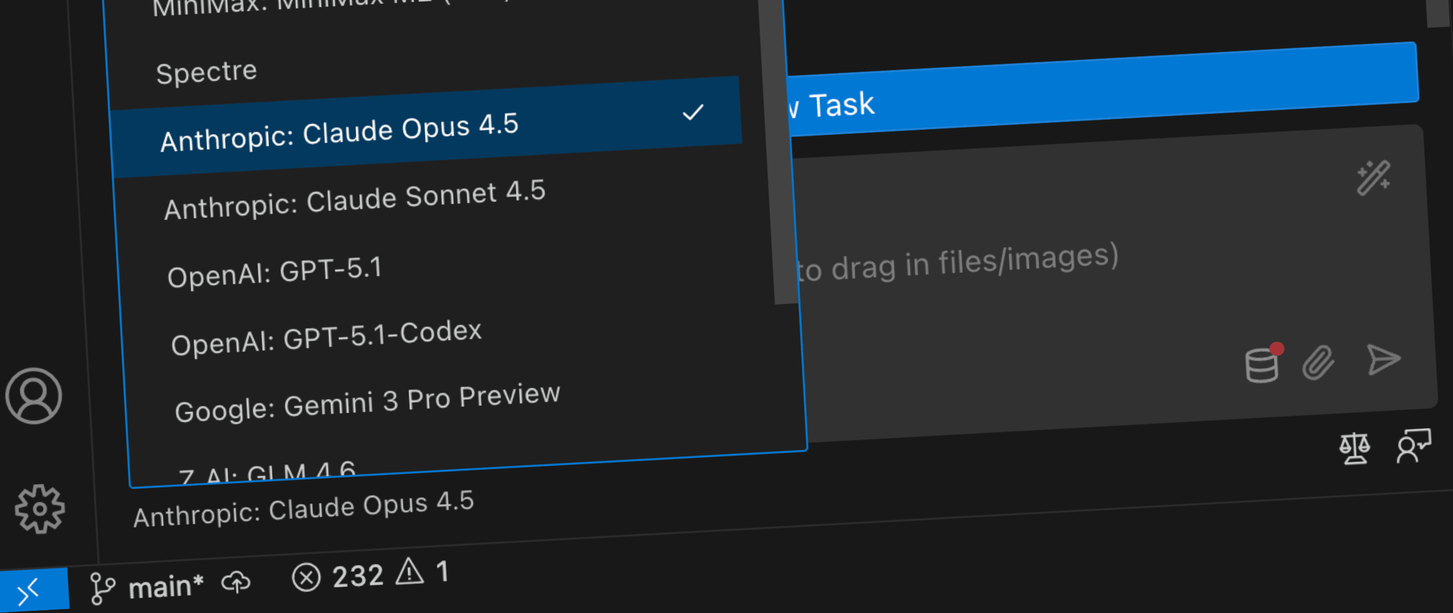Attach files using the paperclip icon
Image resolution: width=1453 pixels, height=613 pixels.
1318,362
